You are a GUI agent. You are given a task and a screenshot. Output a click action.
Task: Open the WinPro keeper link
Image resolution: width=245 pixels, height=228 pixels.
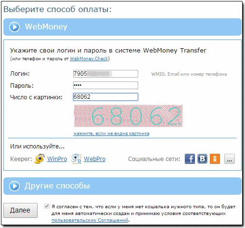57,159
